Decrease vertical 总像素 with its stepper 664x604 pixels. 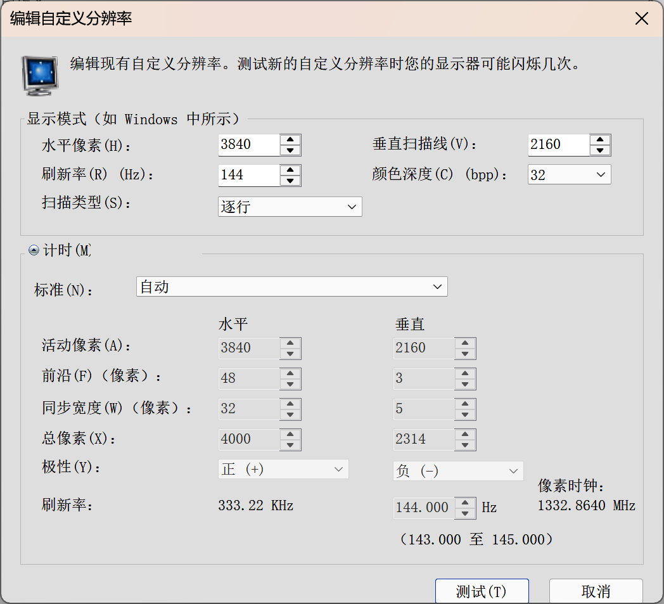point(465,444)
